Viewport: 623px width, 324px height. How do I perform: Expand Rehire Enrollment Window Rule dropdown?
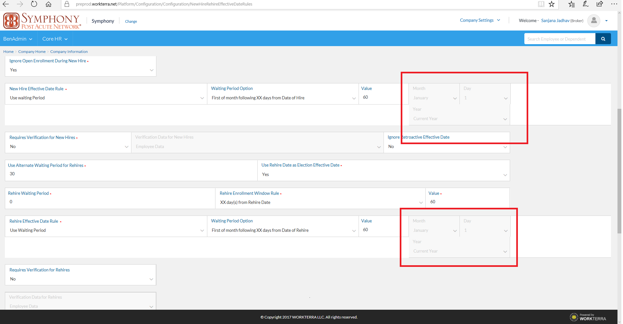pos(320,203)
